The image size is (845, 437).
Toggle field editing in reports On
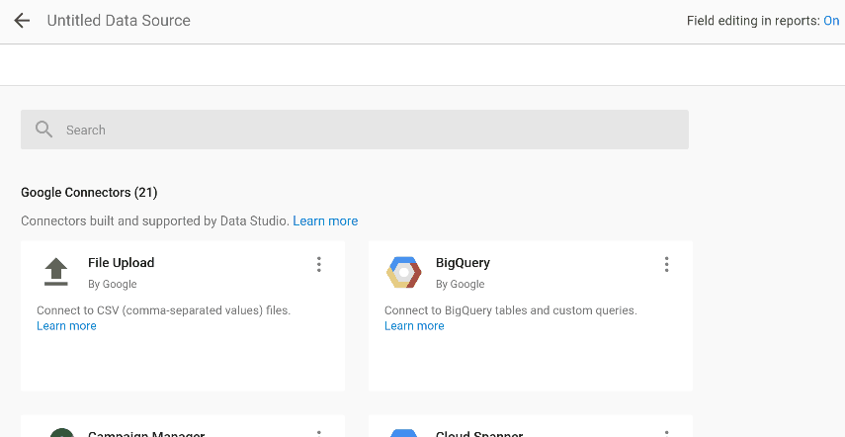pos(831,21)
